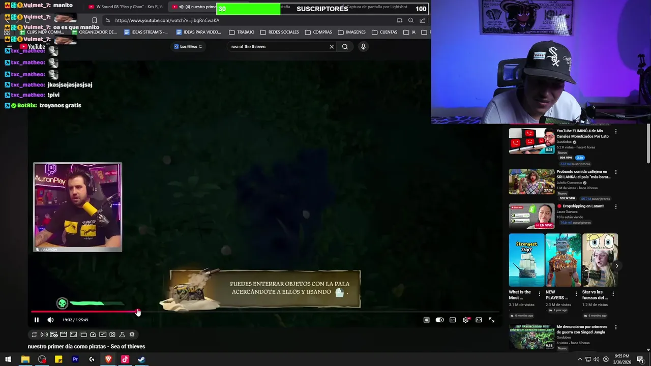651x366 pixels.
Task: Open 'Probando comida callejera en SRI LANKA' video
Action: [531, 181]
